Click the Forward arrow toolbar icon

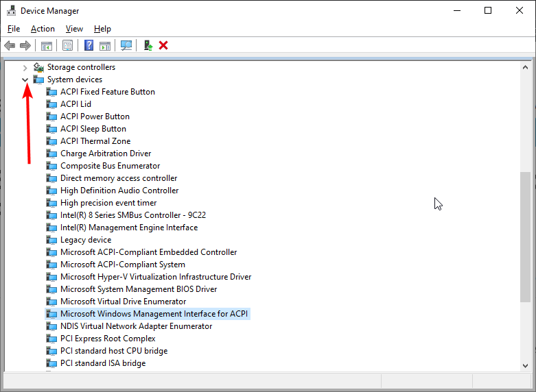pos(25,45)
